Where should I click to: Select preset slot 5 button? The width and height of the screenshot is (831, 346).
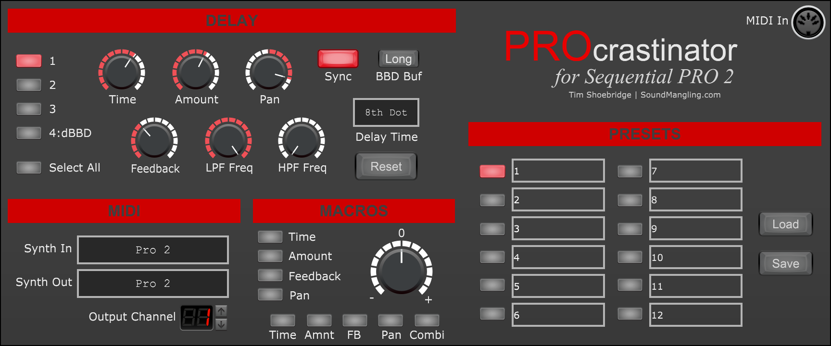(x=492, y=284)
